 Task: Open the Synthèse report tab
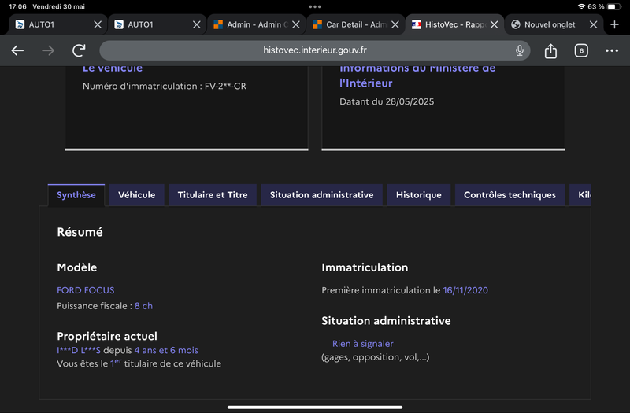pyautogui.click(x=76, y=195)
